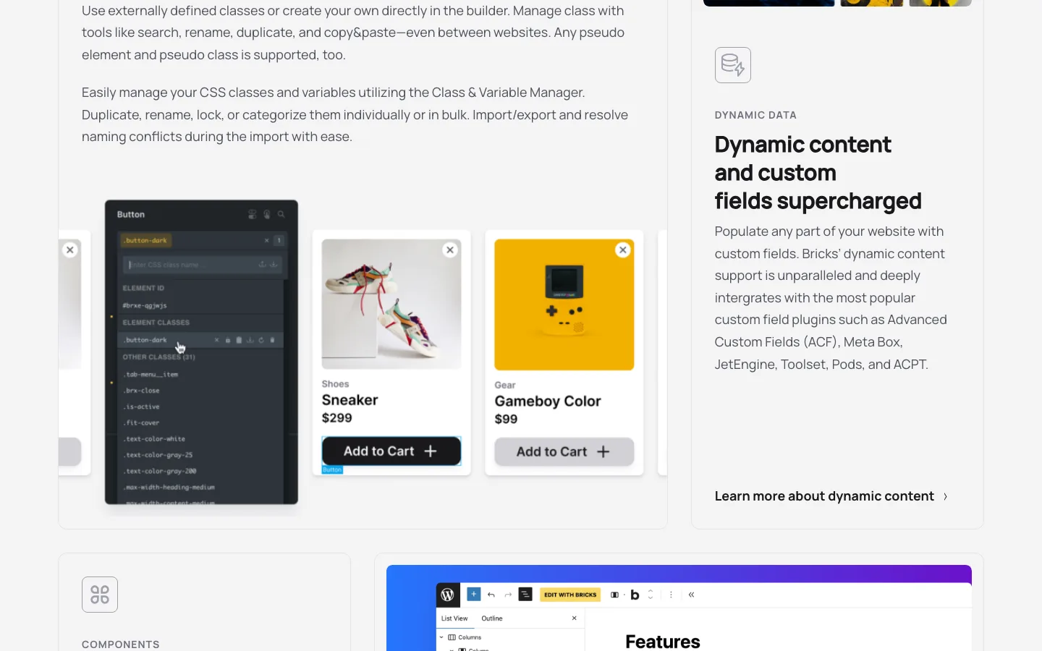This screenshot has width=1042, height=651.
Task: Click Gameboy Color's Add to Cart button
Action: click(x=564, y=451)
